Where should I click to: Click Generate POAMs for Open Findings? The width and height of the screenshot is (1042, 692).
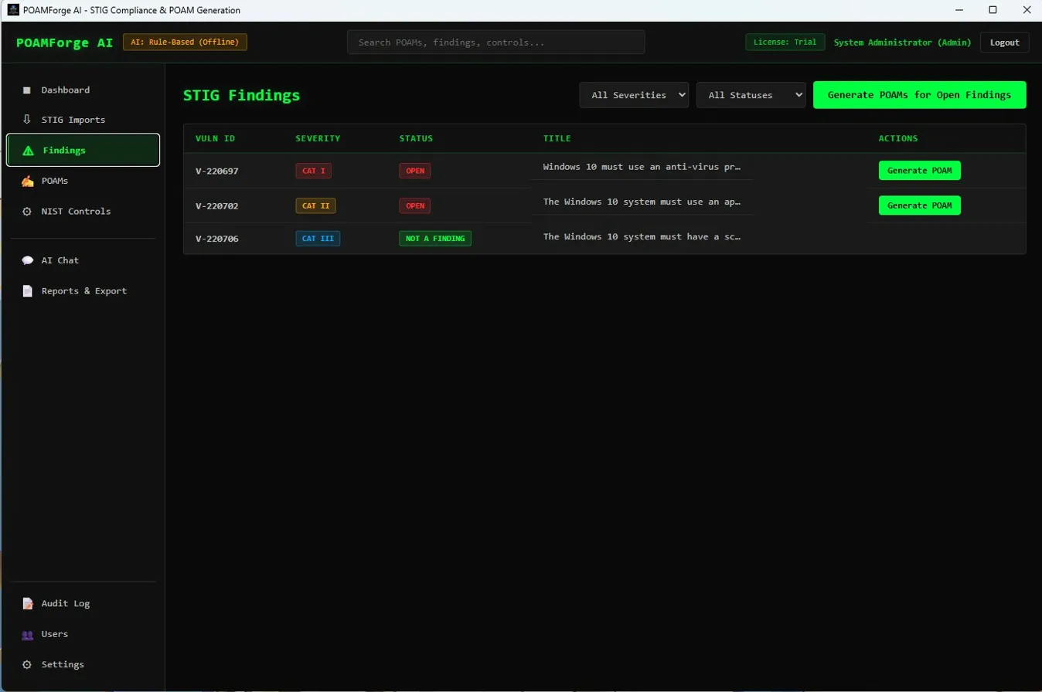919,95
